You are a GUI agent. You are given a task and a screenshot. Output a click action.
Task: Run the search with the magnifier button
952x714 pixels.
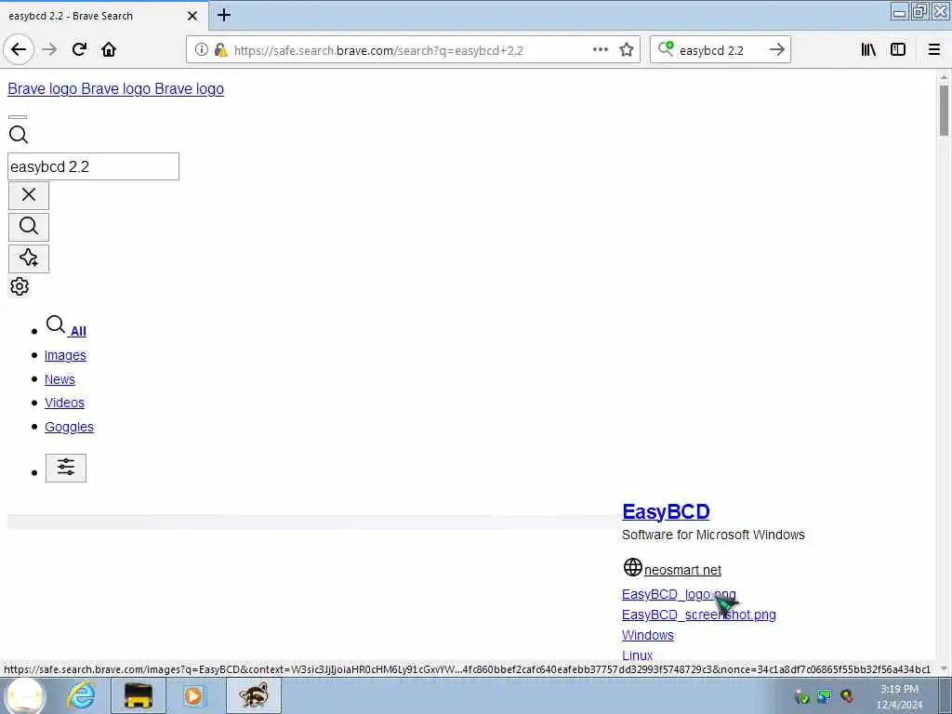(x=29, y=227)
